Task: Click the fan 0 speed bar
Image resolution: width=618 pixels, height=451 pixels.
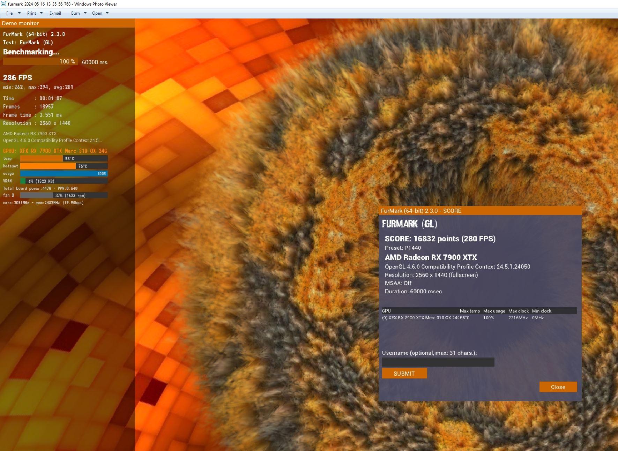Action: point(64,195)
